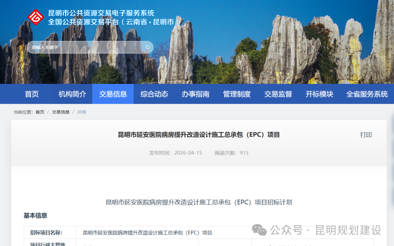
Task: Select the 交易信息 navigation tab
Action: [x=113, y=94]
